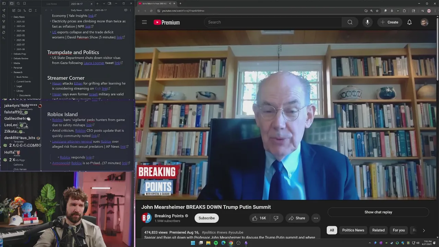Open Obsidian's search magnifier icon
The image size is (439, 247).
pos(18,3)
